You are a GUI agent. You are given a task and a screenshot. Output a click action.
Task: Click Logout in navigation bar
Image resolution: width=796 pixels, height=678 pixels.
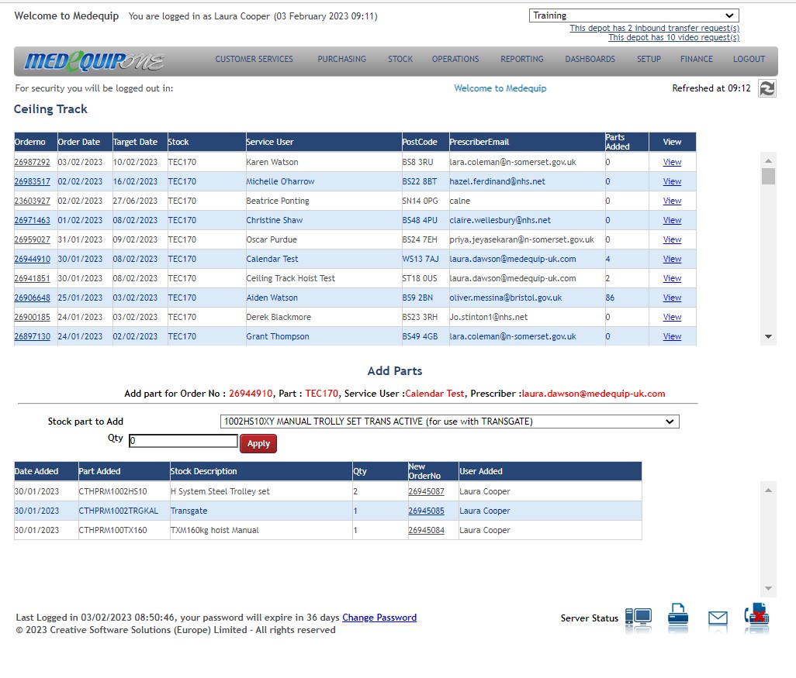[749, 59]
